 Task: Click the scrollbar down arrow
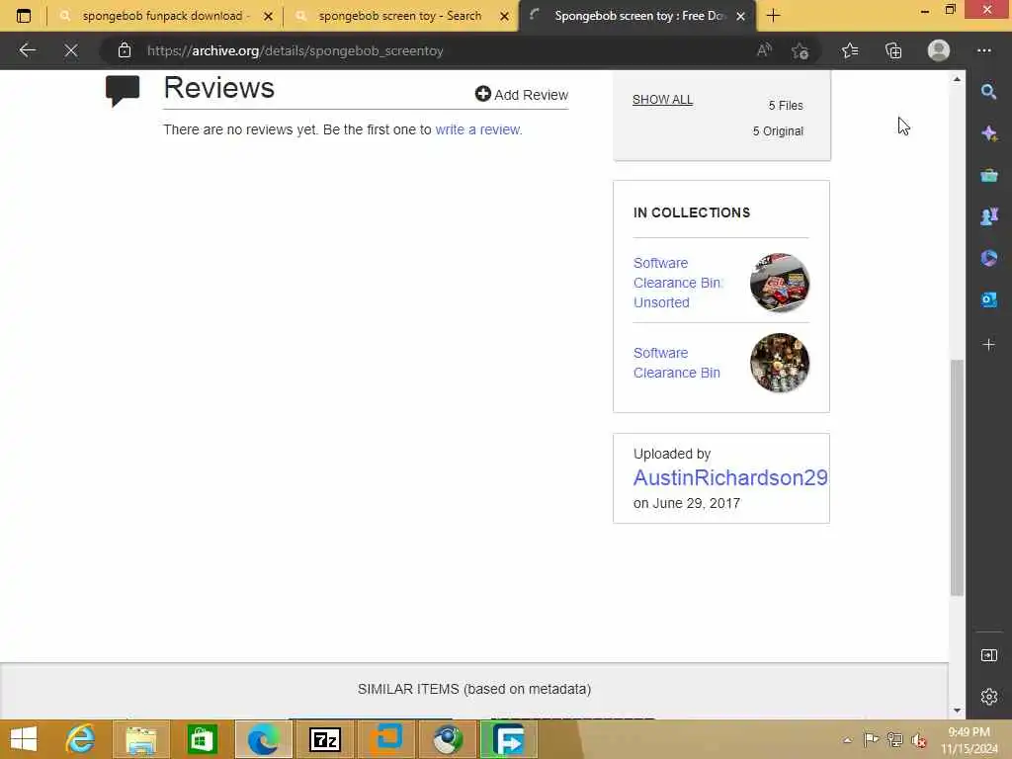pos(957,711)
